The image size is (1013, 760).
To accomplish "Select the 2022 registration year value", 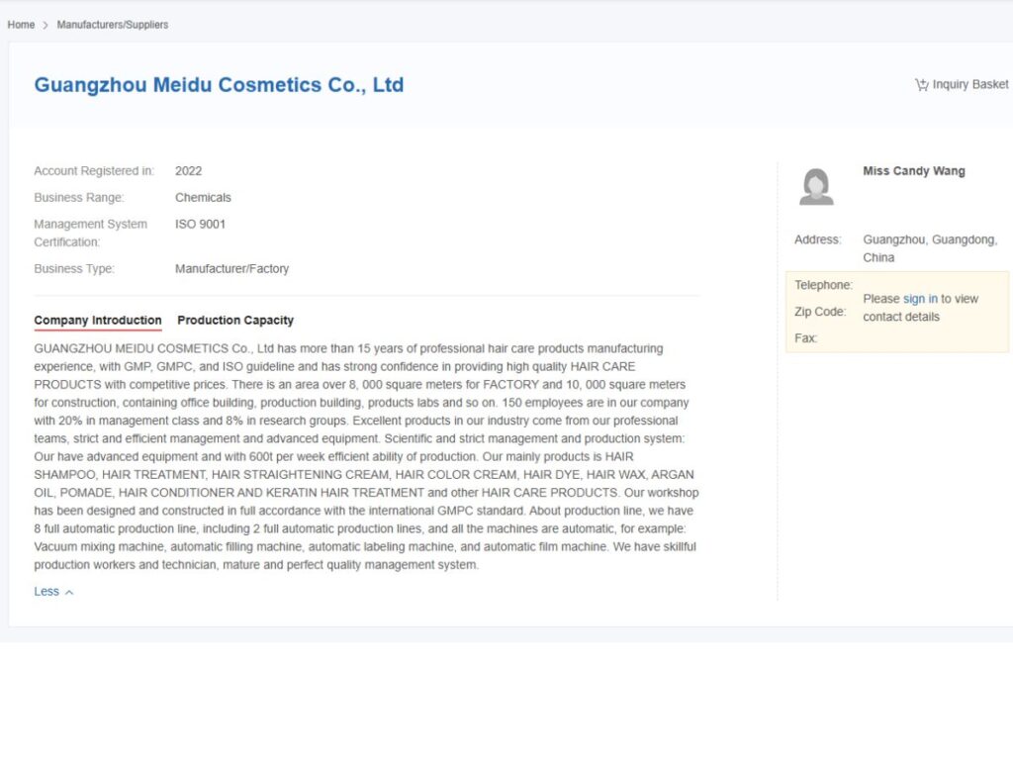I will 189,171.
